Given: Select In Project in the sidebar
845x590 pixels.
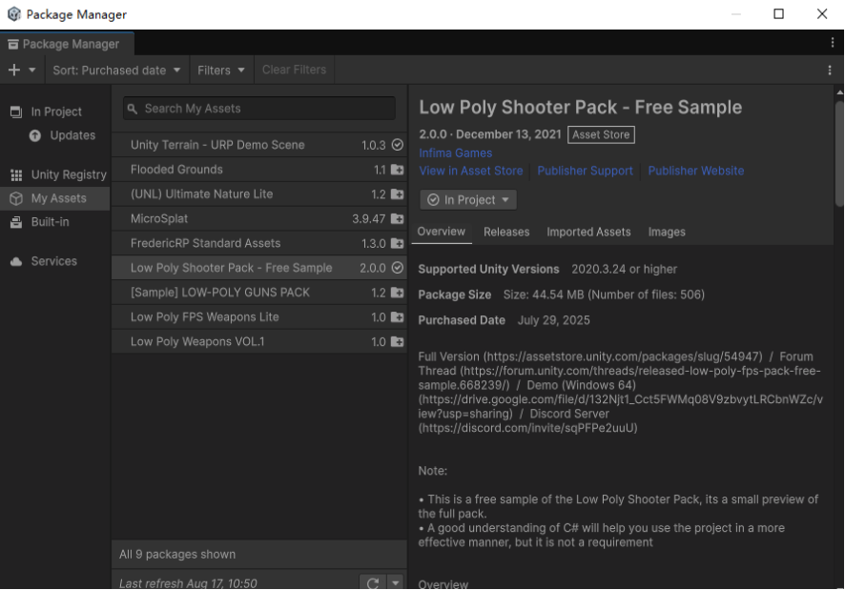Looking at the screenshot, I should point(56,112).
